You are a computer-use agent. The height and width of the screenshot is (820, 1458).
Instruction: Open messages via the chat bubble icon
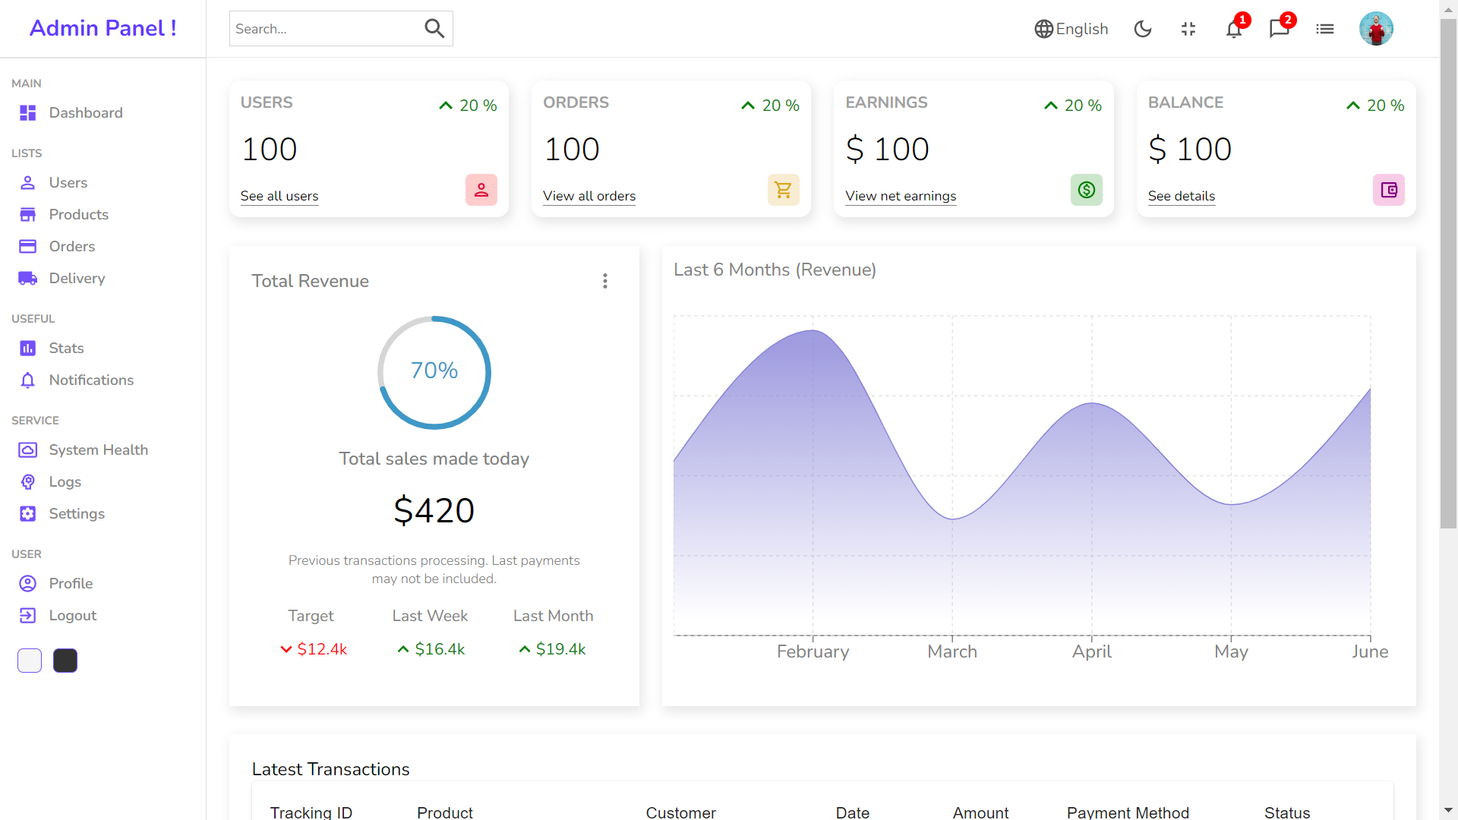click(x=1279, y=29)
